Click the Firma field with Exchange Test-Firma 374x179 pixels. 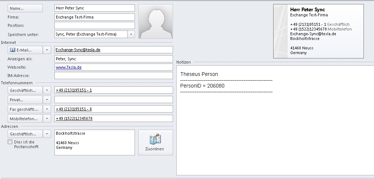tap(94, 17)
